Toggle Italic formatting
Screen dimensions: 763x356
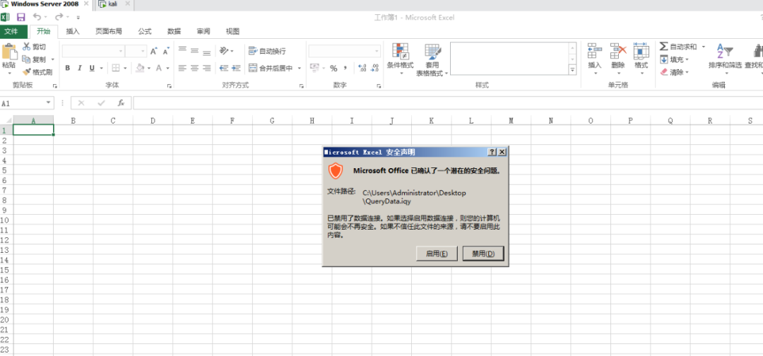coord(79,68)
